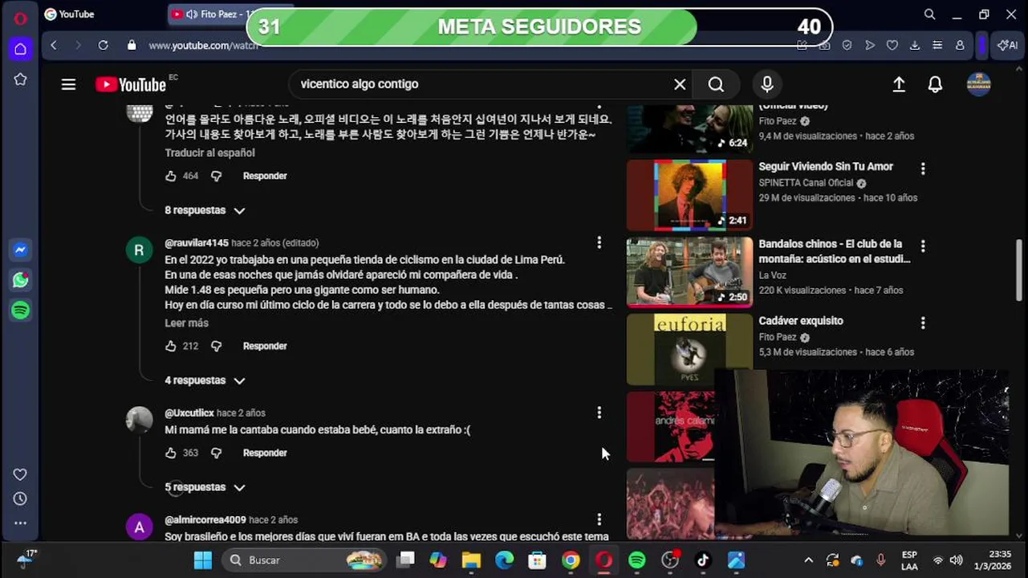This screenshot has height=578, width=1028.
Task: Open the YouTube notifications bell
Action: click(x=935, y=84)
